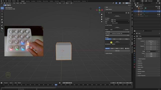The height and width of the screenshot is (90, 161).
Task: Select the Scale tool
Action: tap(2, 19)
